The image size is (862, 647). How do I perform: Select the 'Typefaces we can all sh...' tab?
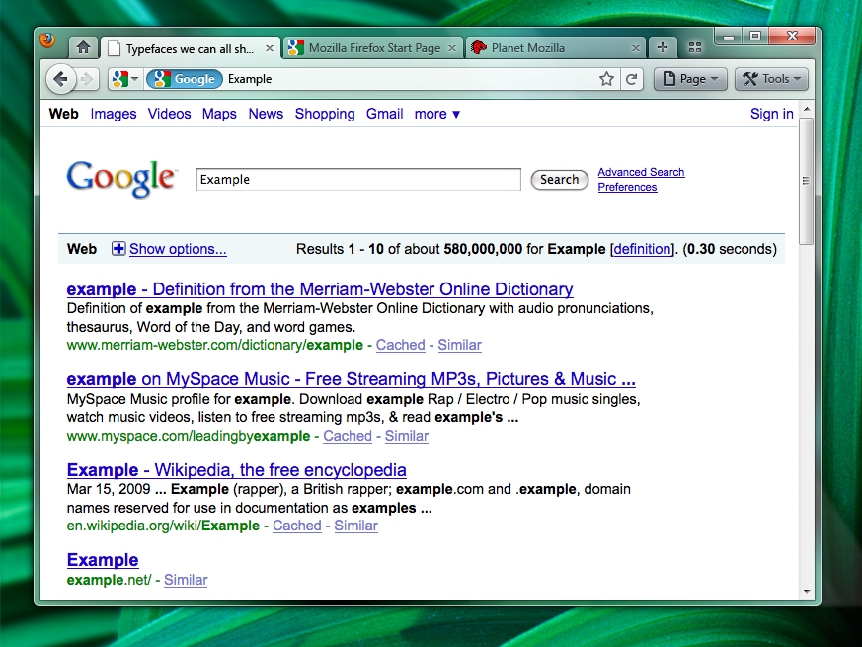183,46
